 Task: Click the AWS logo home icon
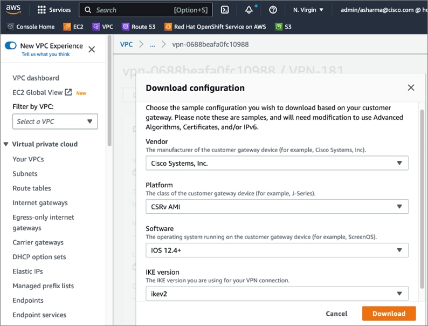tap(13, 9)
